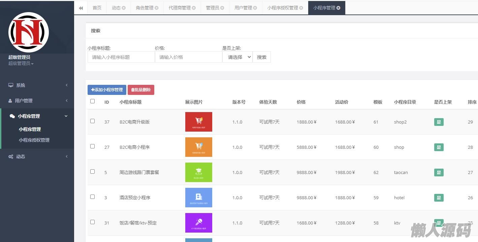Click the double-arrow tab scroll-back icon
478x242 pixels.
(x=81, y=8)
